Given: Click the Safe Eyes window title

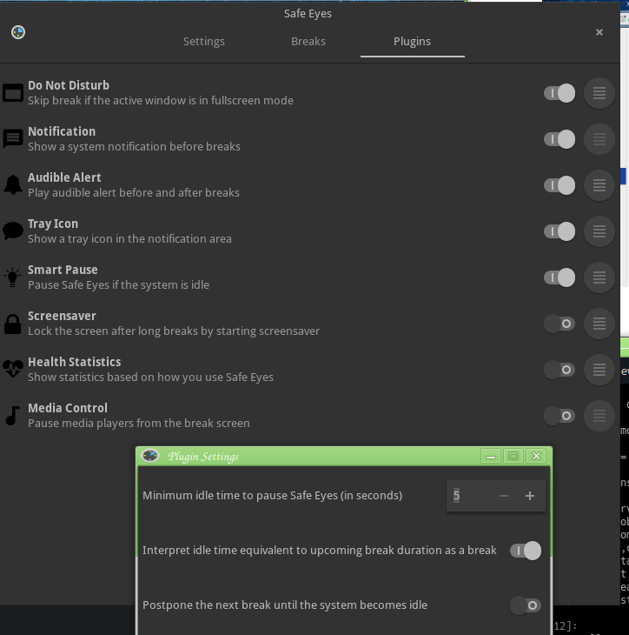Looking at the screenshot, I should pos(308,13).
